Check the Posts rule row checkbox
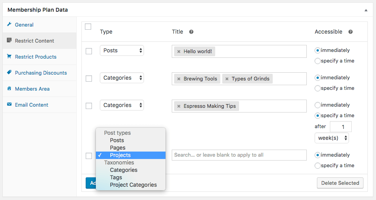The height and width of the screenshot is (200, 376). (89, 51)
